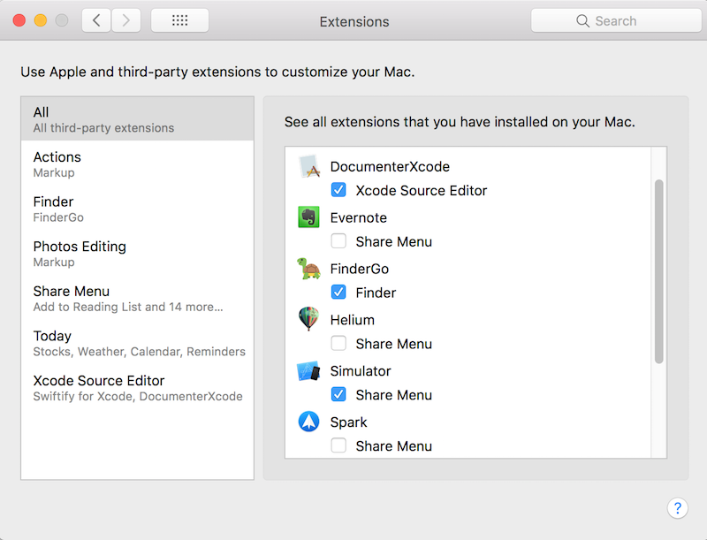Enable Share Menu for Helium
The width and height of the screenshot is (707, 540).
[x=338, y=344]
